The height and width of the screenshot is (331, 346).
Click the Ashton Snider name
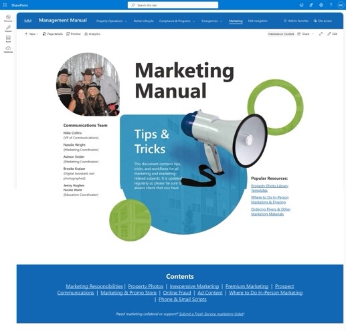pyautogui.click(x=74, y=156)
